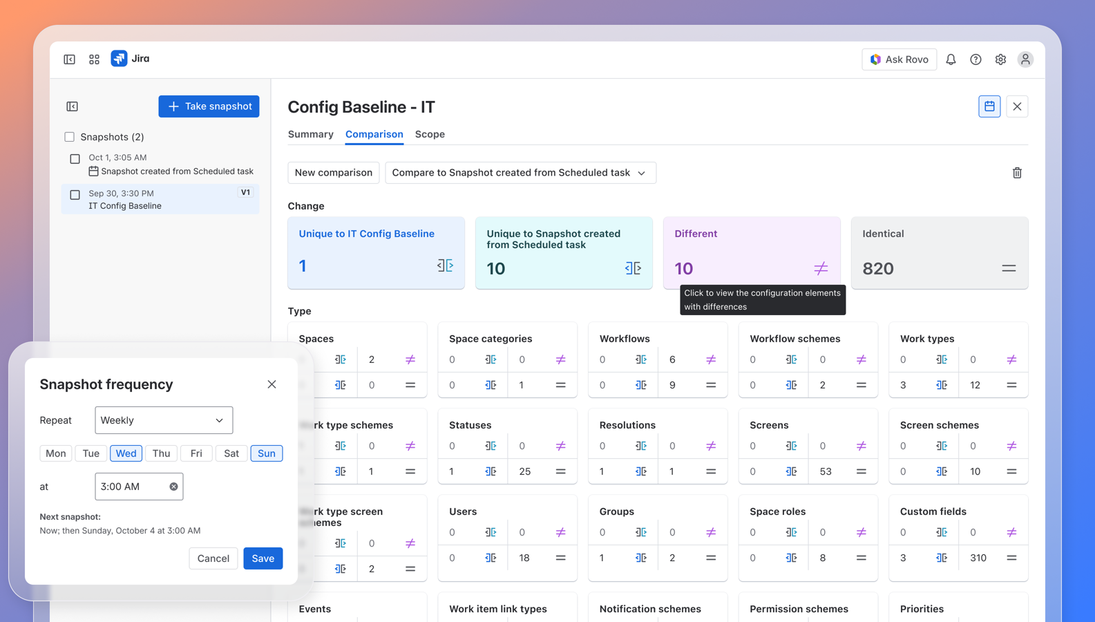Click the New comparison button
1095x622 pixels.
tap(334, 173)
